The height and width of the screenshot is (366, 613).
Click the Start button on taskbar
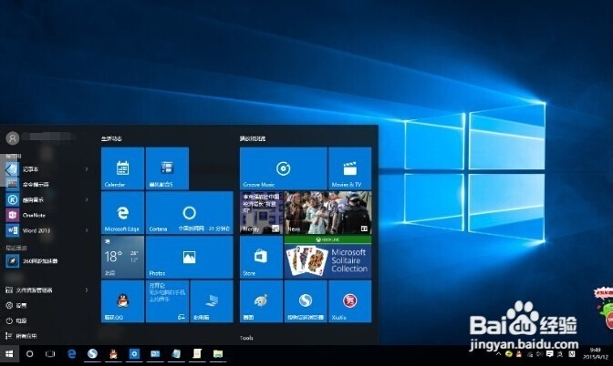pyautogui.click(x=9, y=354)
